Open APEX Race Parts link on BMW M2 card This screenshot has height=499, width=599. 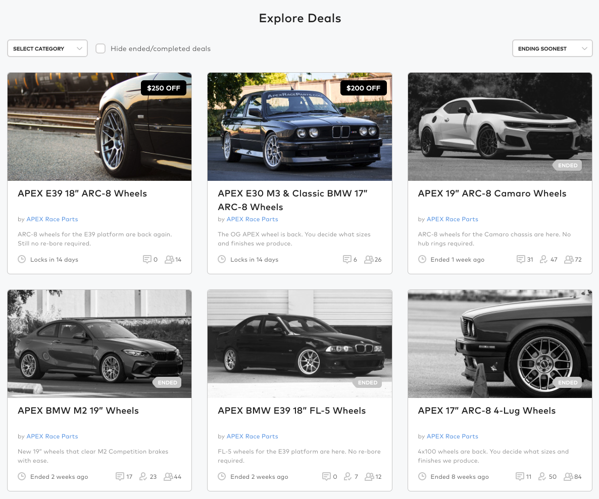pos(52,436)
